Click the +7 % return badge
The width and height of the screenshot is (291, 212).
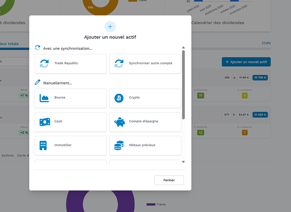pos(24,95)
